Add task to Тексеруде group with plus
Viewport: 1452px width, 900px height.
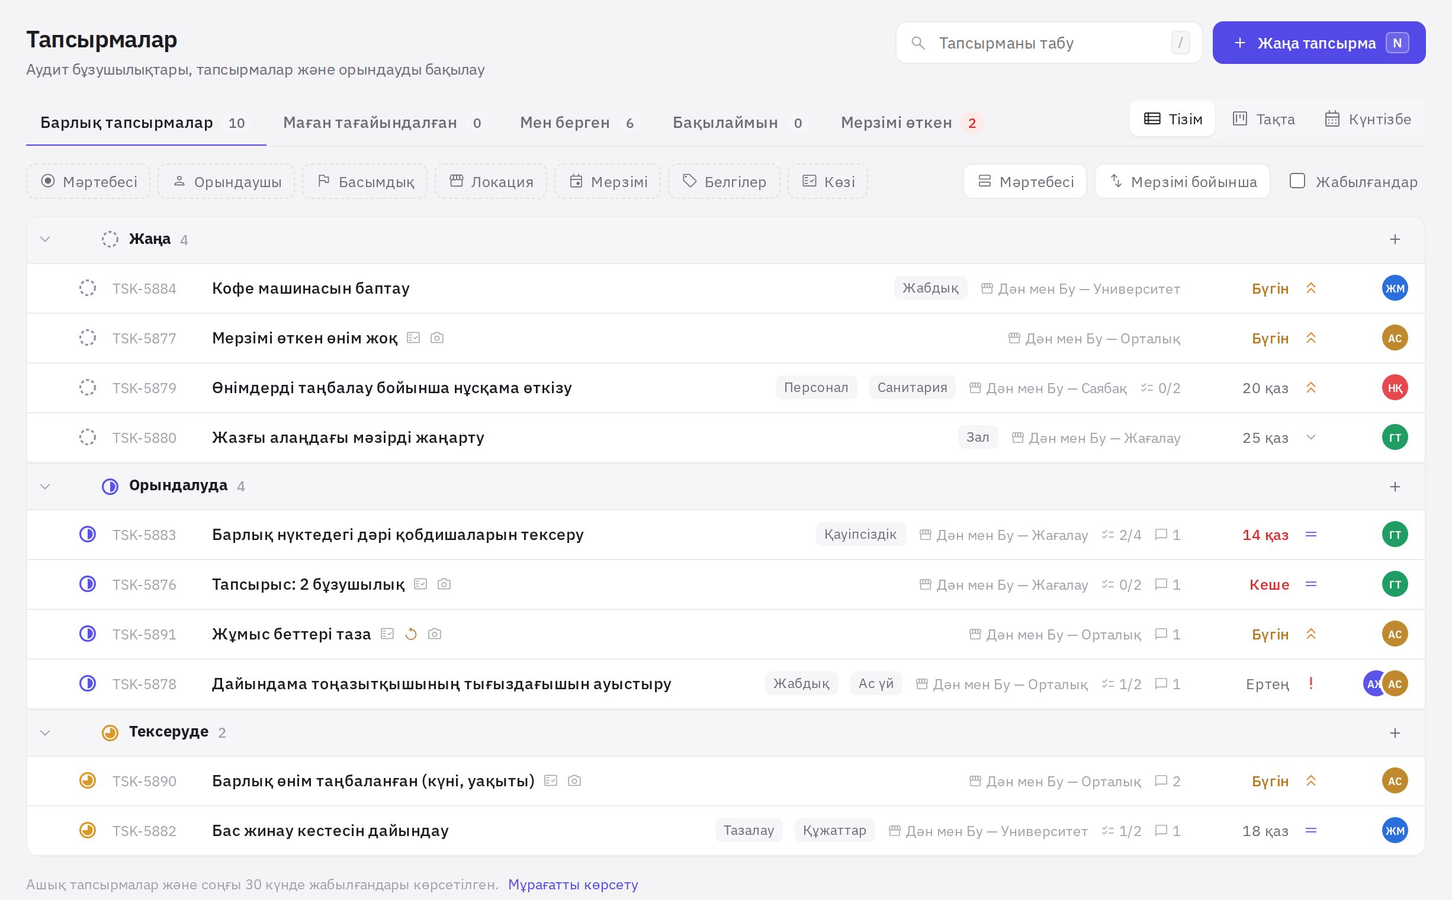coord(1395,733)
